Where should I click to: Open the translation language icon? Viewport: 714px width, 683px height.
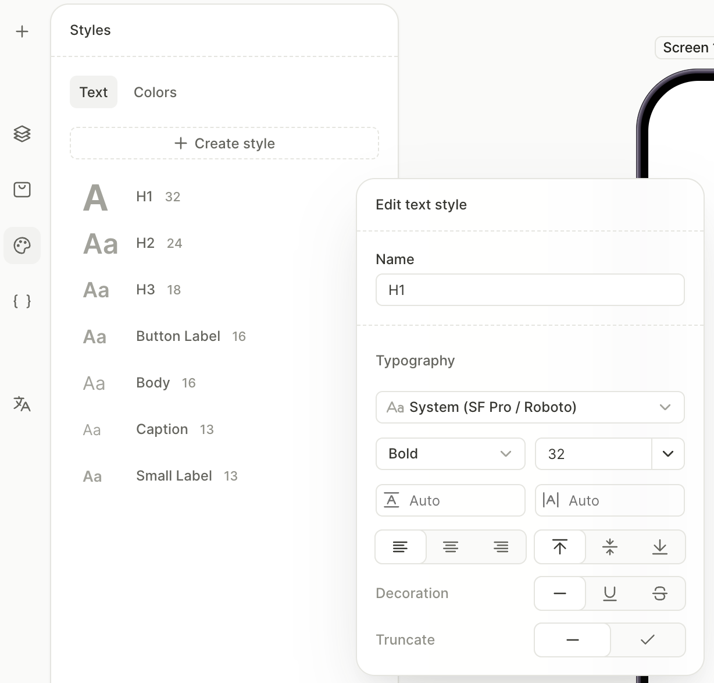tap(22, 404)
